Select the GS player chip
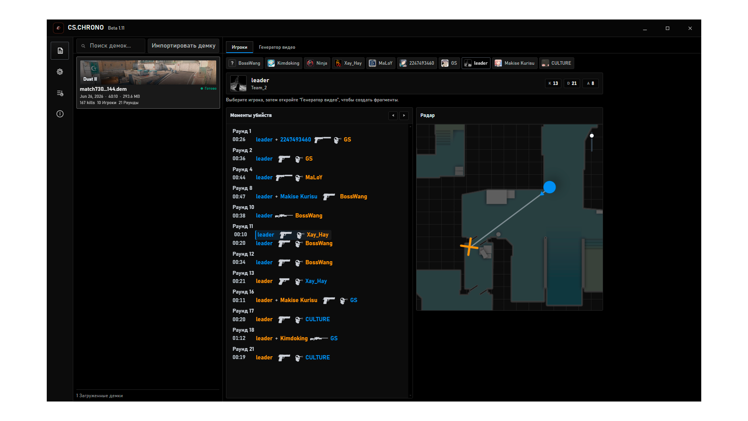 point(450,63)
